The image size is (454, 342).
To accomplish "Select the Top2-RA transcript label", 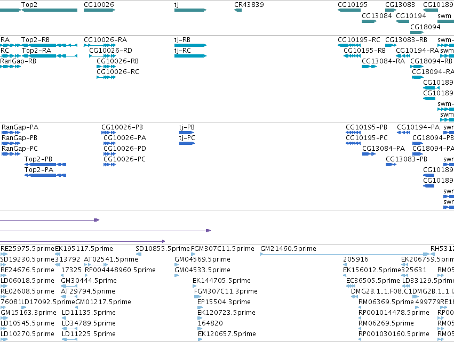I will coord(36,51).
